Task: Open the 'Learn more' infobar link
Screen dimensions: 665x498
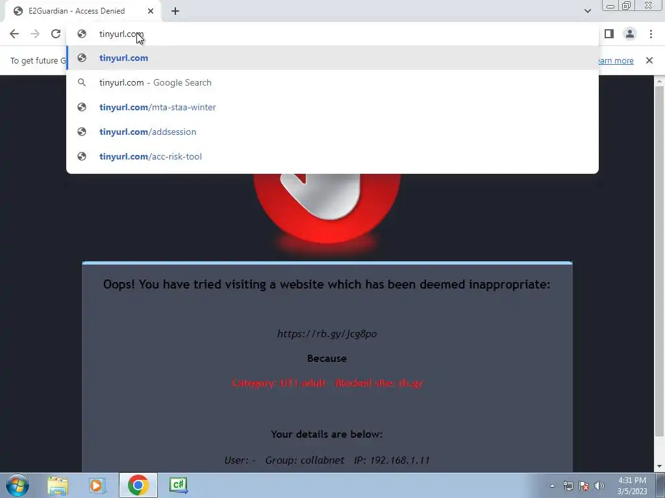Action: (616, 60)
